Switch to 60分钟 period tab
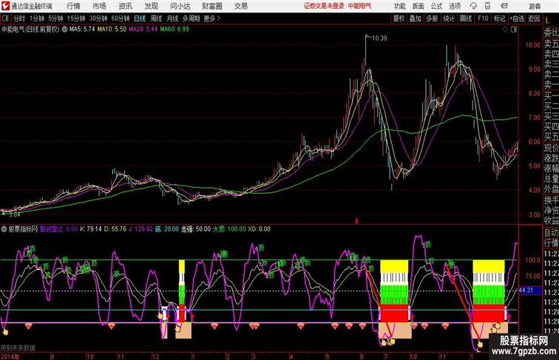Viewport: 559px width, 360px height. coord(121,18)
